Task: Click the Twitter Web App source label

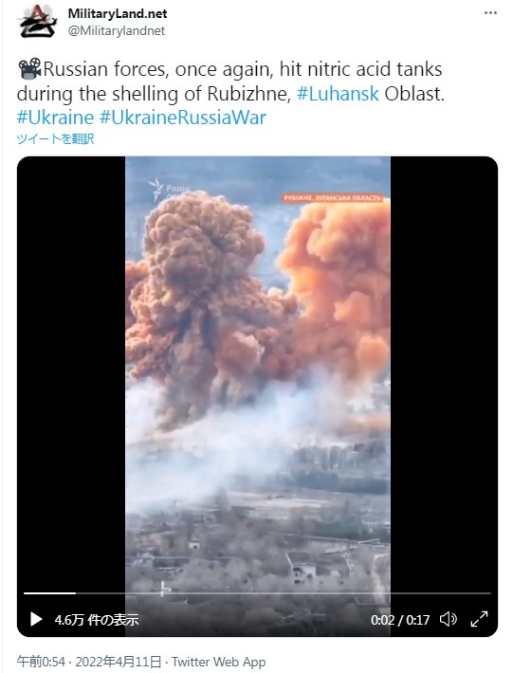Action: [x=218, y=662]
